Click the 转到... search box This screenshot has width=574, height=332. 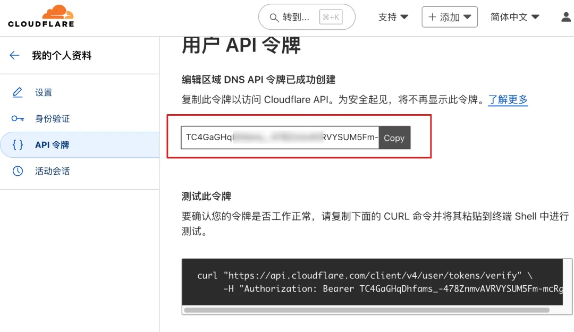pos(307,17)
